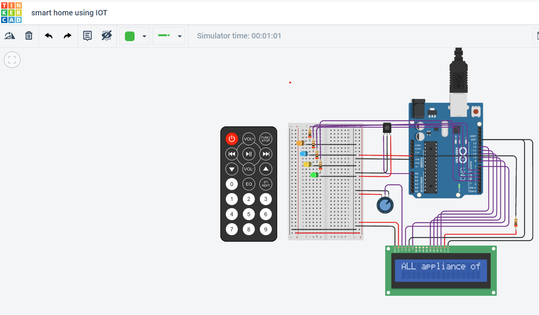The width and height of the screenshot is (539, 315).
Task: Select the resistor beside the LCD wires
Action: (x=516, y=222)
